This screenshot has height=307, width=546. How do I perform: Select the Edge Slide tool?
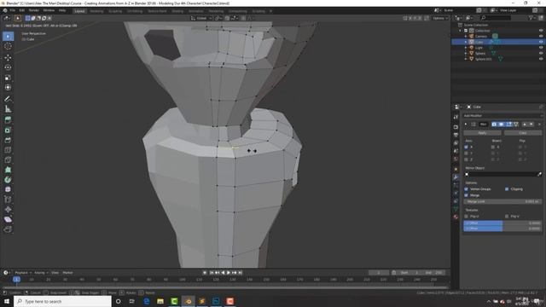tap(8, 200)
